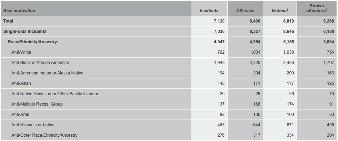Select the Total incidents value 7,120
This screenshot has height=141, width=338.
(x=219, y=21)
